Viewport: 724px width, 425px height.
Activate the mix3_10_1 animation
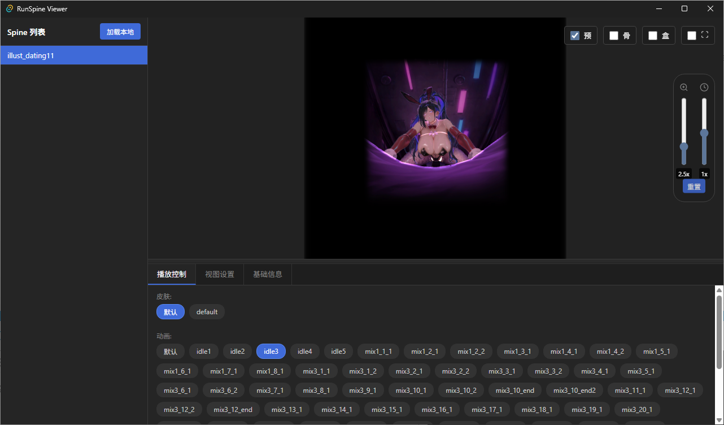[x=411, y=391]
